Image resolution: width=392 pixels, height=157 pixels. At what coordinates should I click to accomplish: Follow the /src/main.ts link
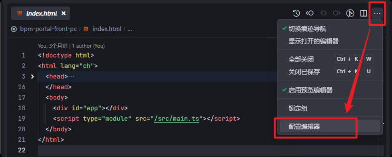[177, 119]
